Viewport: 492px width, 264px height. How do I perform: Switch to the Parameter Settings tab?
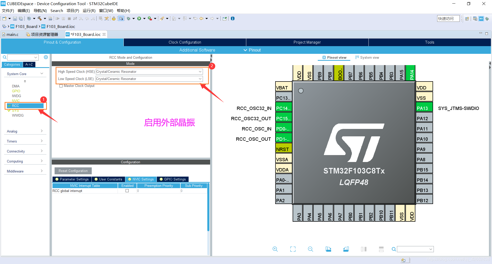coord(72,179)
